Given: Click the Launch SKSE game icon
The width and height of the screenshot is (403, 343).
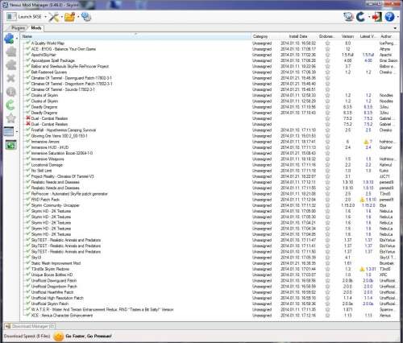Looking at the screenshot, I should click(x=11, y=17).
